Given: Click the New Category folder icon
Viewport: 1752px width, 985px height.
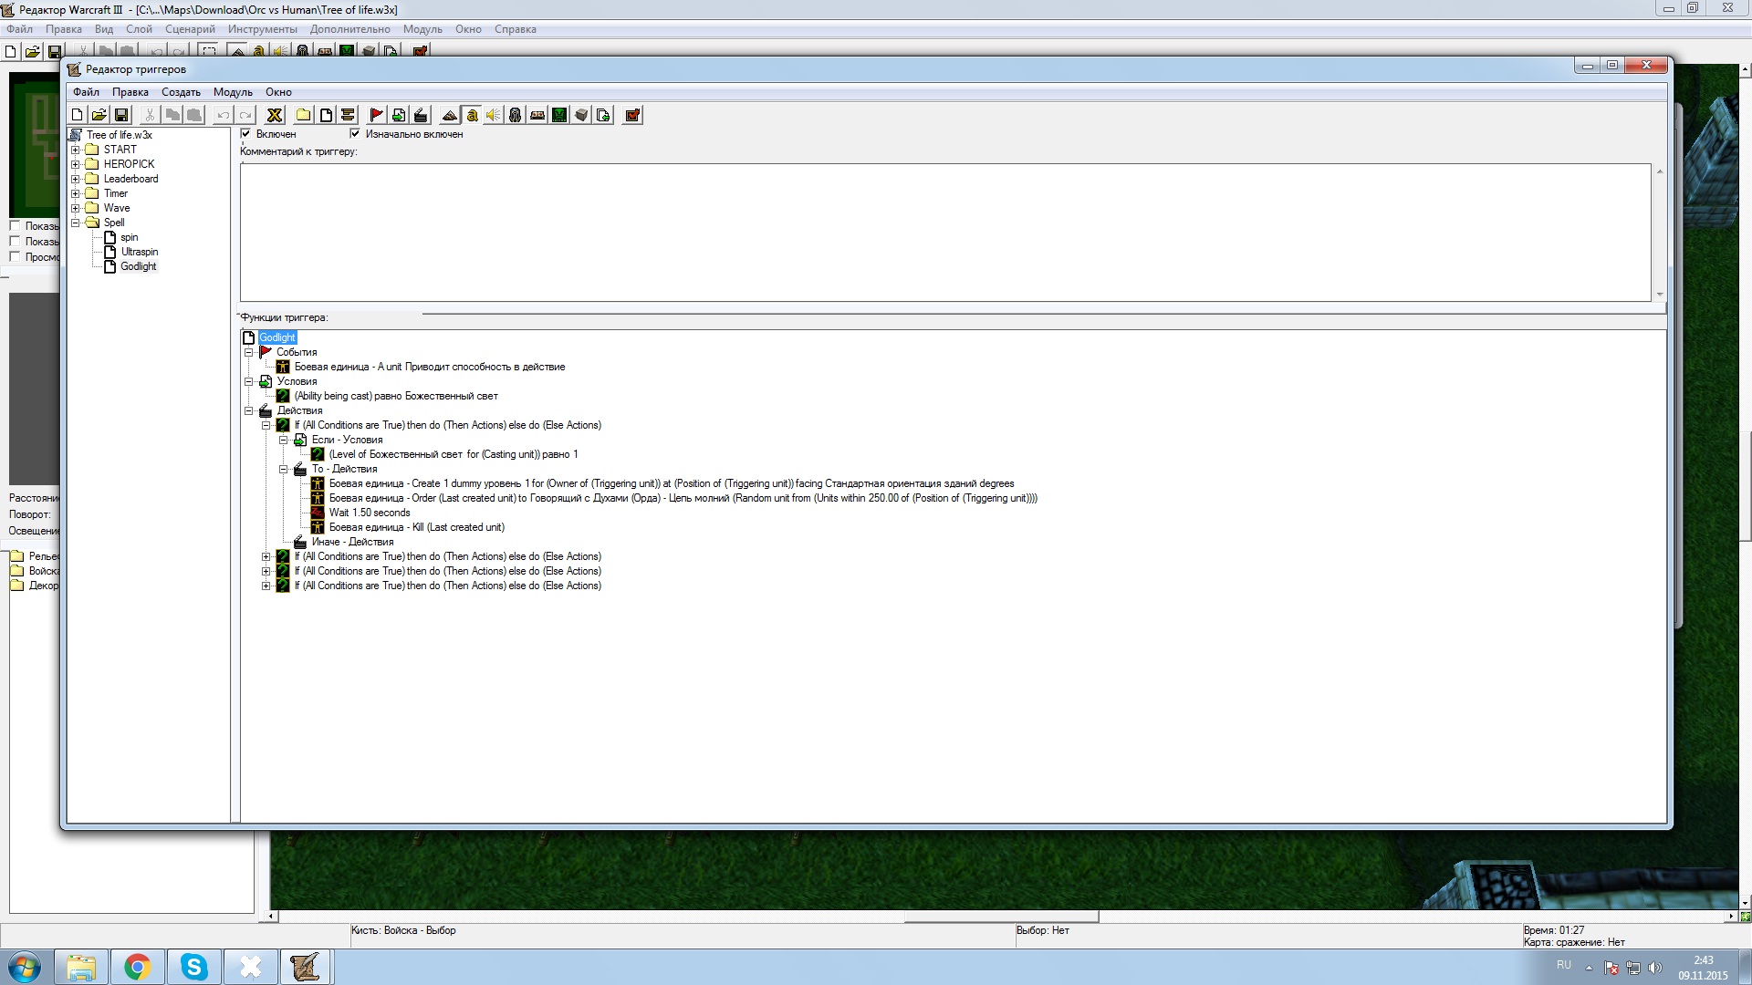Looking at the screenshot, I should pos(303,115).
